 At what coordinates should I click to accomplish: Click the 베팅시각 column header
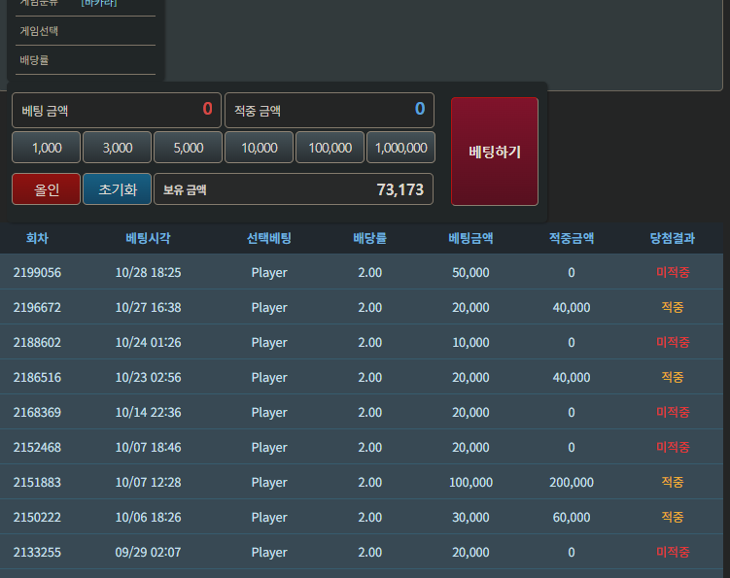pos(148,238)
